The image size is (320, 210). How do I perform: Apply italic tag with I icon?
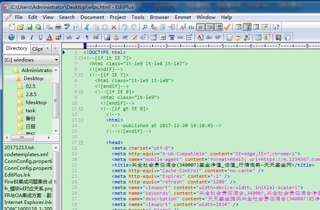[x=32, y=37]
